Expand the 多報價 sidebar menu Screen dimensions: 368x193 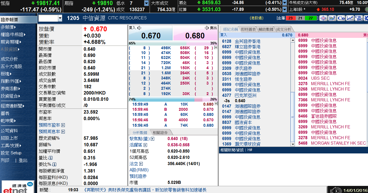[x=8, y=27]
